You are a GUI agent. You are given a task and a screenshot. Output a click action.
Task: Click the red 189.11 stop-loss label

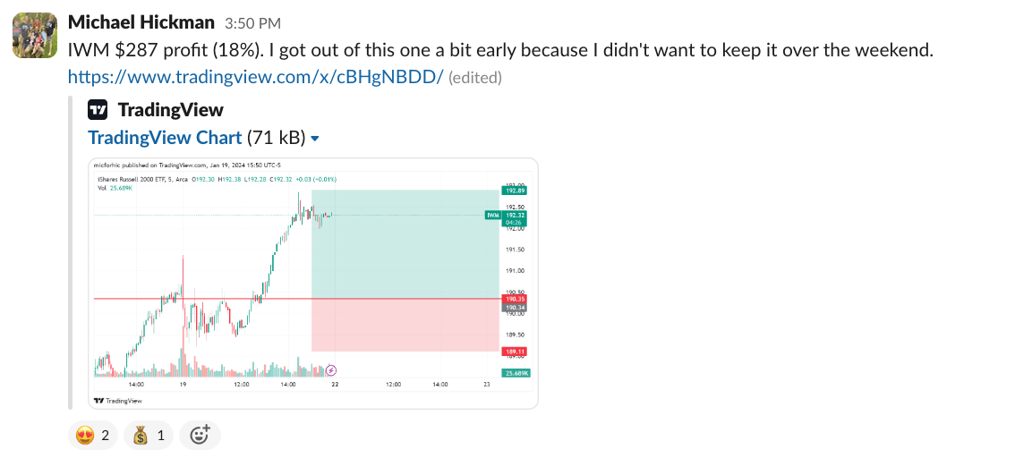[515, 352]
